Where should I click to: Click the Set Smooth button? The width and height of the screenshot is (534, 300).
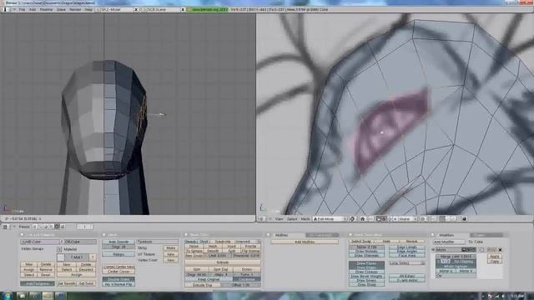[x=67, y=283]
